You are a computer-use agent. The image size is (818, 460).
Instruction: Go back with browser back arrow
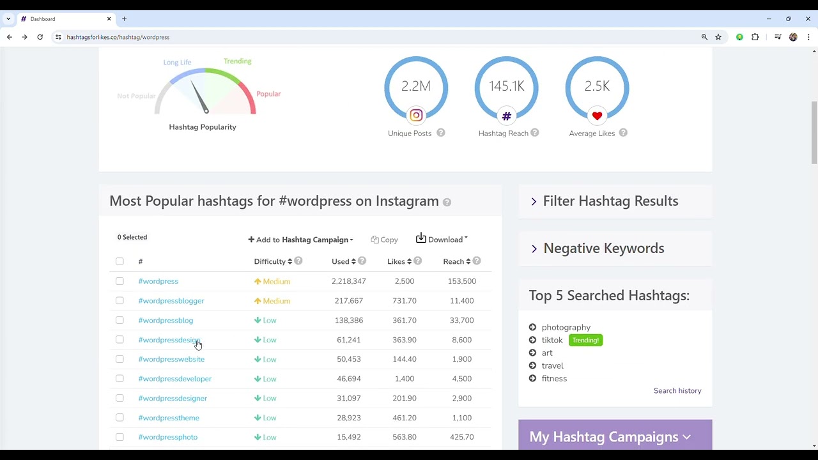10,37
